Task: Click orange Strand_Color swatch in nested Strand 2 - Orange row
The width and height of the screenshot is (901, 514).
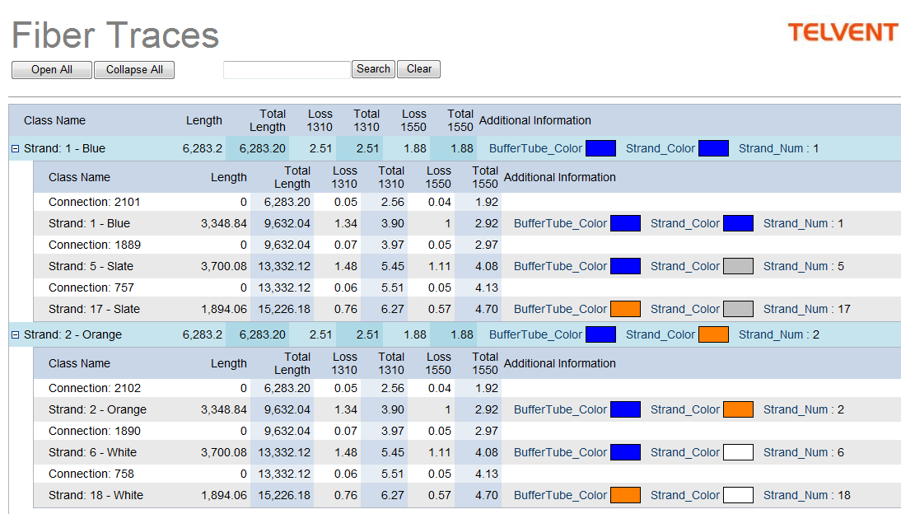Action: pyautogui.click(x=739, y=409)
